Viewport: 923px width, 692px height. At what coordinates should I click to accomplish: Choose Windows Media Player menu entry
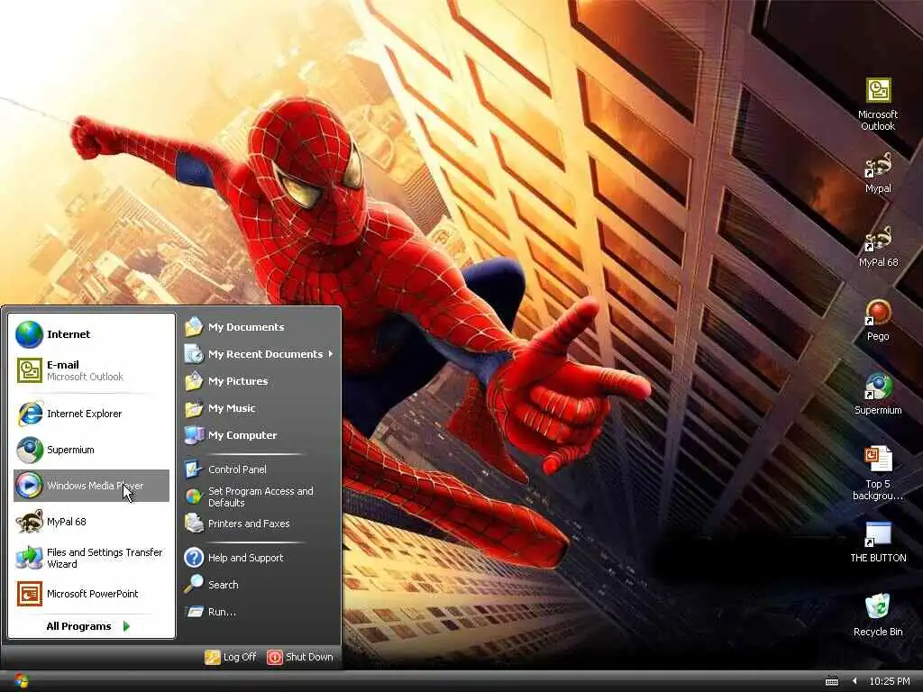pos(91,486)
